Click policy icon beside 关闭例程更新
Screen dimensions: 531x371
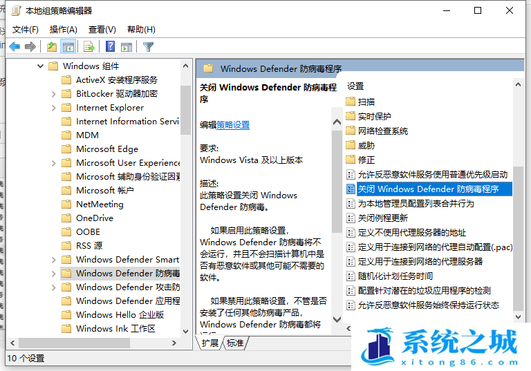pos(351,218)
